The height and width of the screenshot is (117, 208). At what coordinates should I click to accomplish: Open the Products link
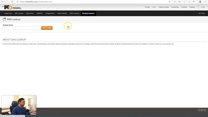pos(184,7)
